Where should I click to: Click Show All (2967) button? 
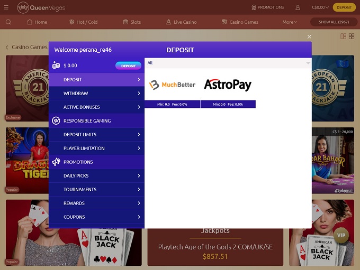pos(334,22)
